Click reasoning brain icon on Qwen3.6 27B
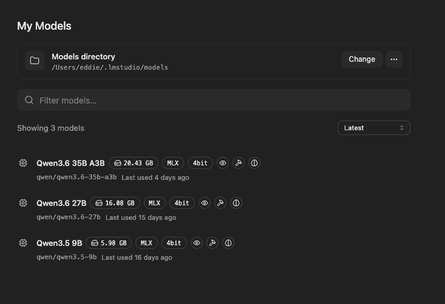Screen dimensions: 445x304 point(236,203)
